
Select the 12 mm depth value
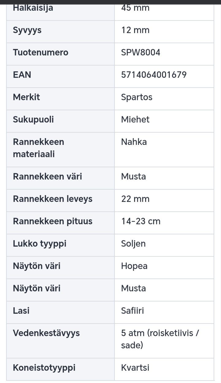coord(135,30)
